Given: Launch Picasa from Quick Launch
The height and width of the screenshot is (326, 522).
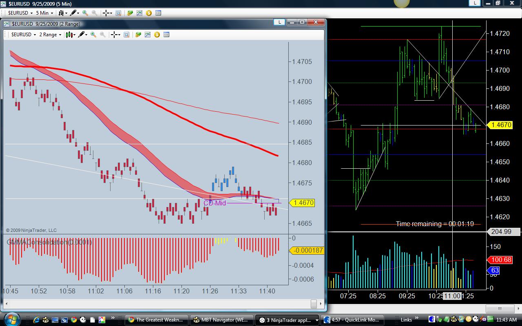Looking at the screenshot, I should pyautogui.click(x=102, y=320).
